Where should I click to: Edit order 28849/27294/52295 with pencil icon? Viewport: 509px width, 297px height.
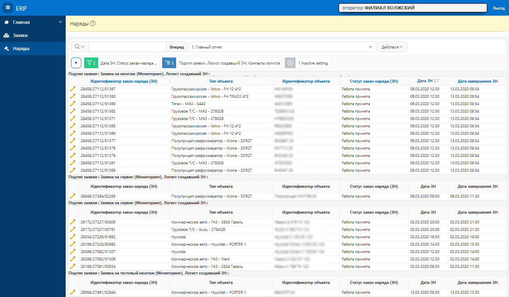point(73,196)
